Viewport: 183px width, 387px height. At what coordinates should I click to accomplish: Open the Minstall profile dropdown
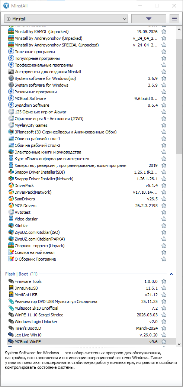(66, 19)
